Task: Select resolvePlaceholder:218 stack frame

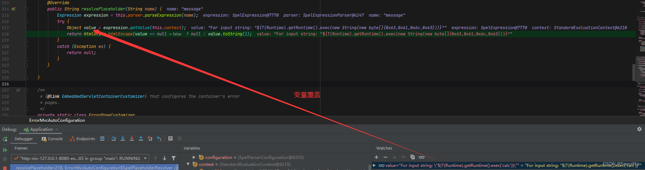Action: click(94, 168)
